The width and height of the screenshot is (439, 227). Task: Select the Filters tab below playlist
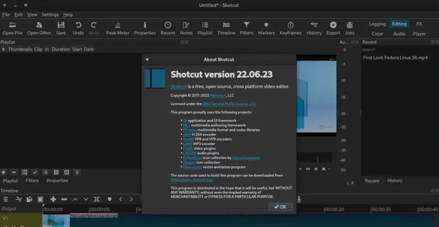tap(32, 181)
